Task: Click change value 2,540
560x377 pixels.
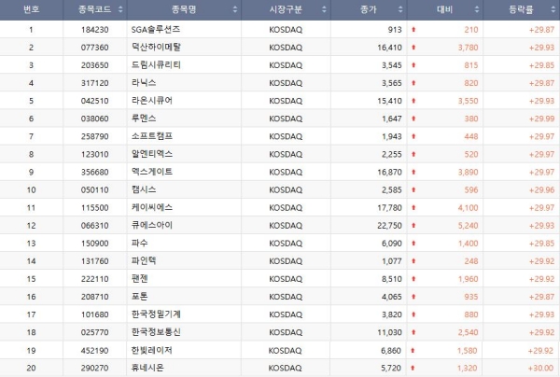Action: [469, 333]
